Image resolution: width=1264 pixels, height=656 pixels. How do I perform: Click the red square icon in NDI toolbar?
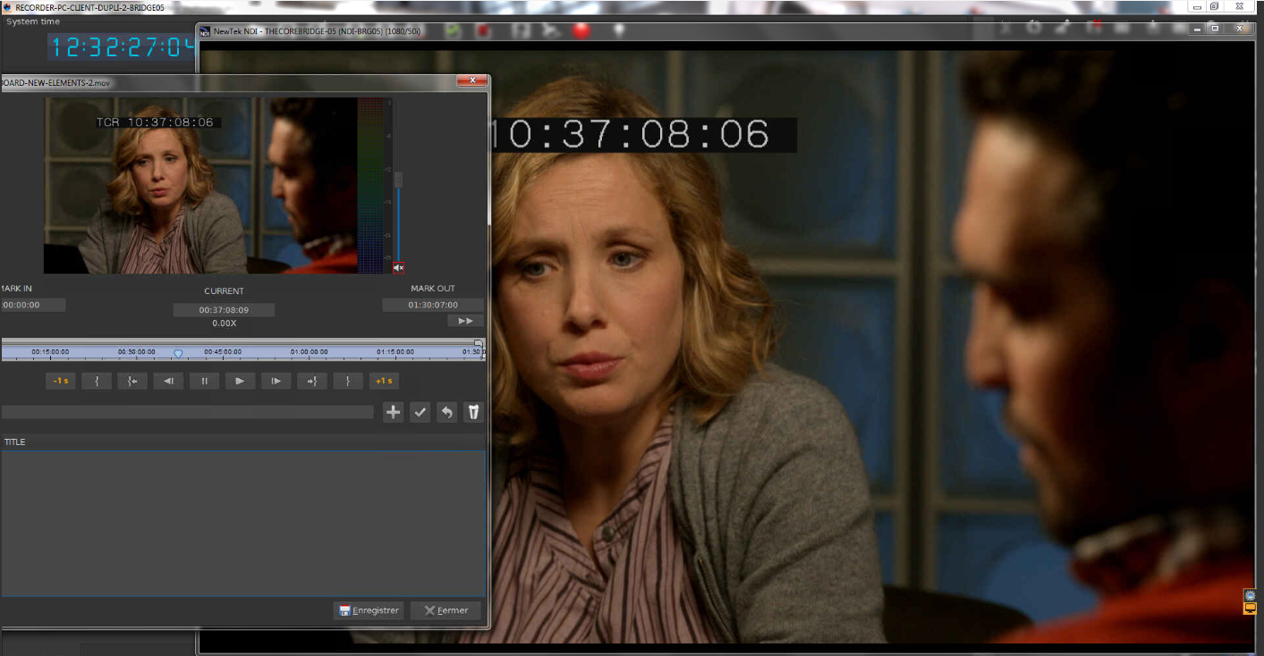click(484, 30)
